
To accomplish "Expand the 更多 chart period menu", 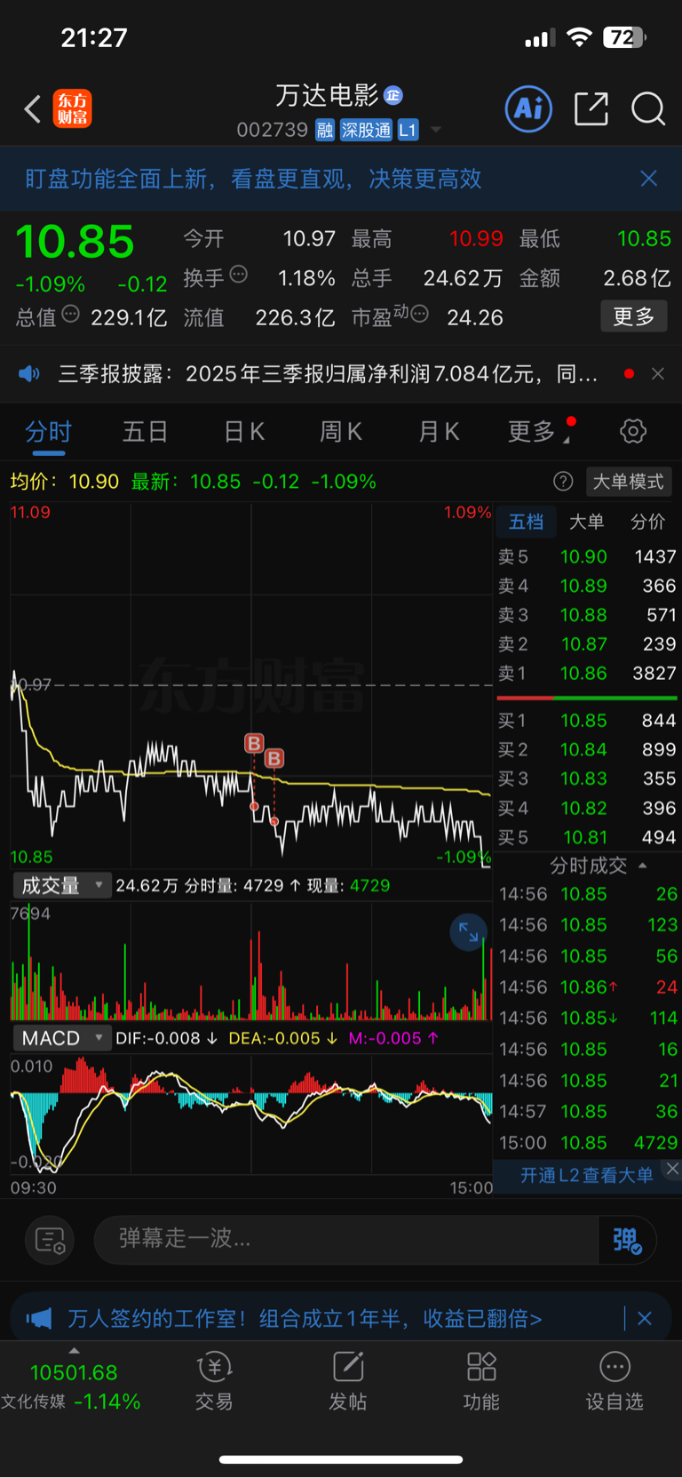I will coord(538,432).
